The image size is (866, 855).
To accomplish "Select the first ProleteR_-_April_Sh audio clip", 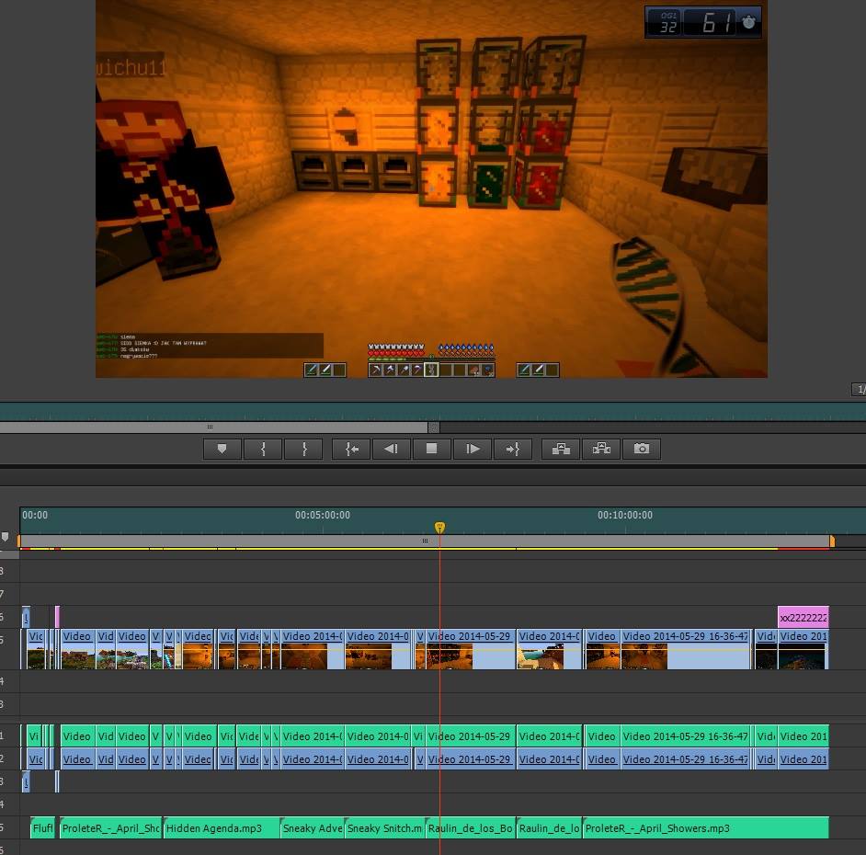I will pyautogui.click(x=110, y=828).
